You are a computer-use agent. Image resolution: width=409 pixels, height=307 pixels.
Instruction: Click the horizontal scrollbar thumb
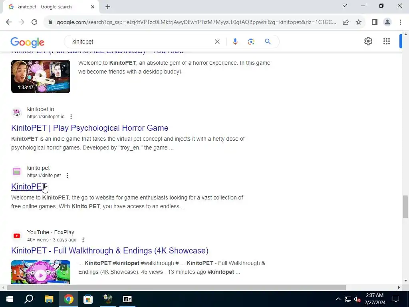pos(176,288)
